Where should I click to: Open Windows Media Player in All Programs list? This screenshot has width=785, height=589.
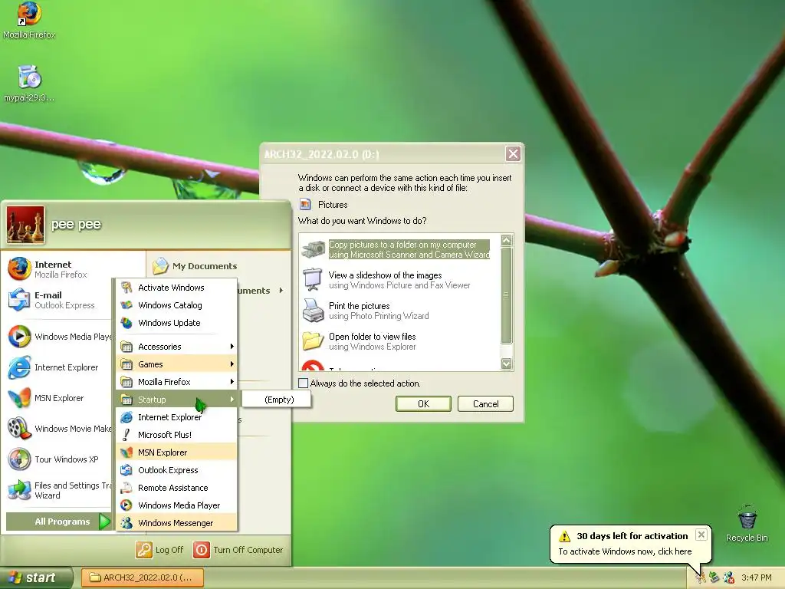pos(177,505)
